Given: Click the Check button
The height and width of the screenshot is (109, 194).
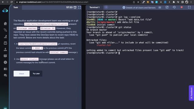Looking at the screenshot, I should pos(22,74).
